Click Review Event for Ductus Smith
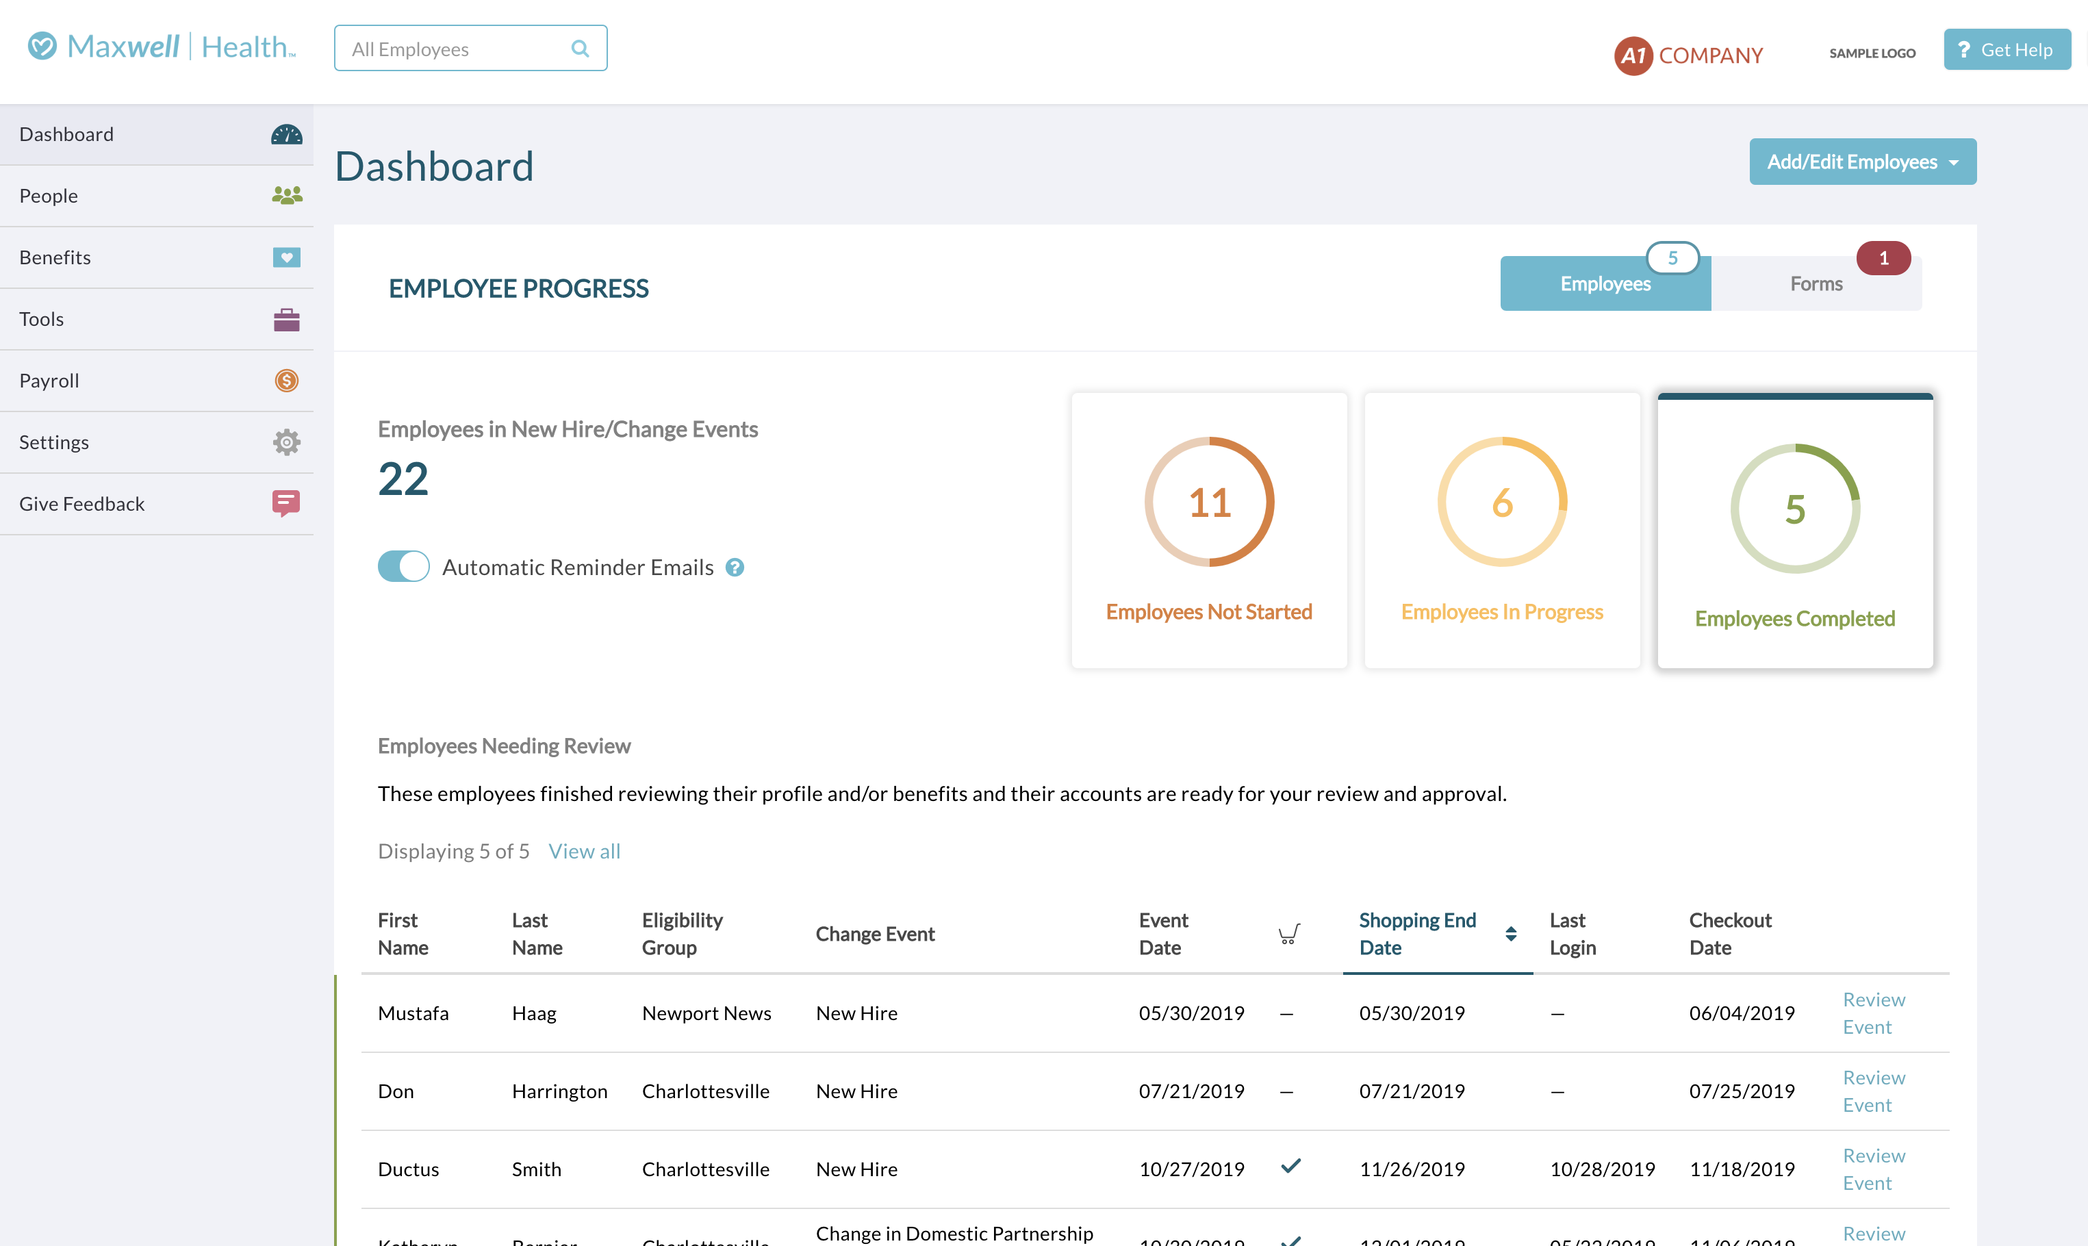This screenshot has width=2088, height=1246. [1874, 1169]
